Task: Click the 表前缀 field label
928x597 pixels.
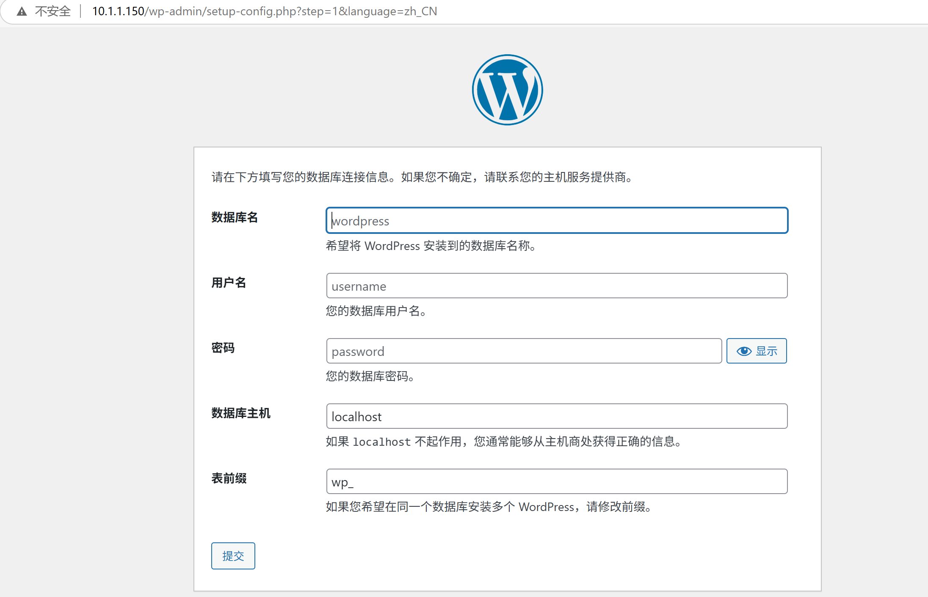Action: [x=229, y=478]
